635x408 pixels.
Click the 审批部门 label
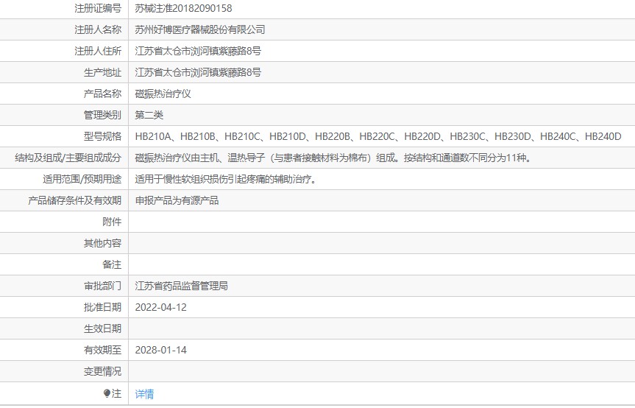point(102,286)
